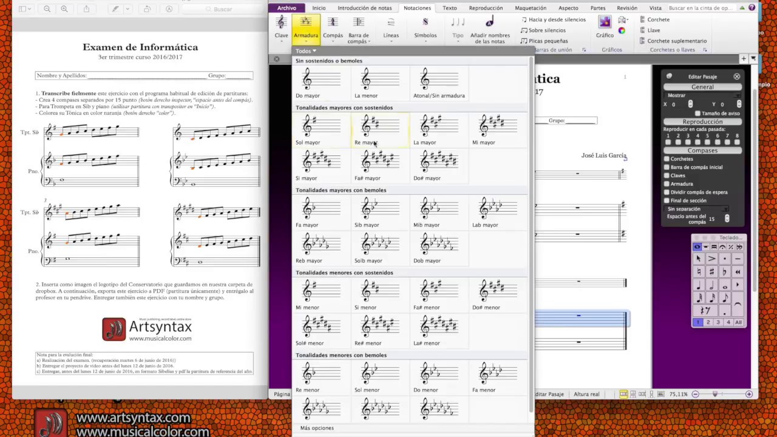Image resolution: width=777 pixels, height=437 pixels.
Task: Switch to the Texto ribbon tab
Action: coord(450,8)
